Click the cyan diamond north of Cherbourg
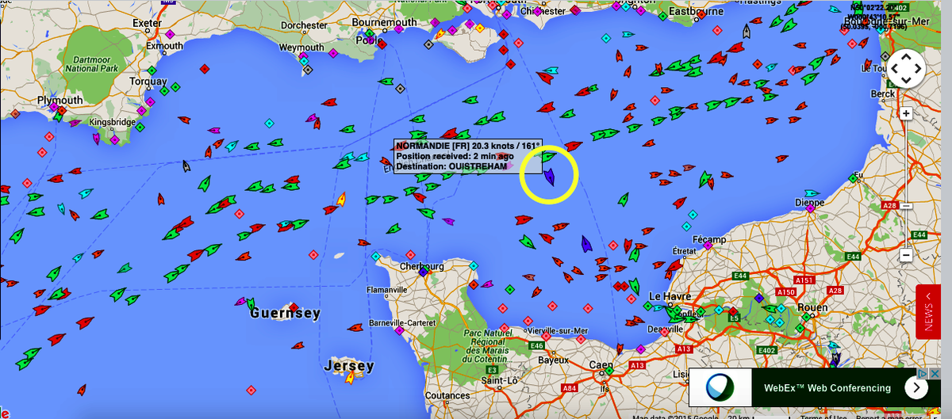952x419 pixels. (x=375, y=256)
